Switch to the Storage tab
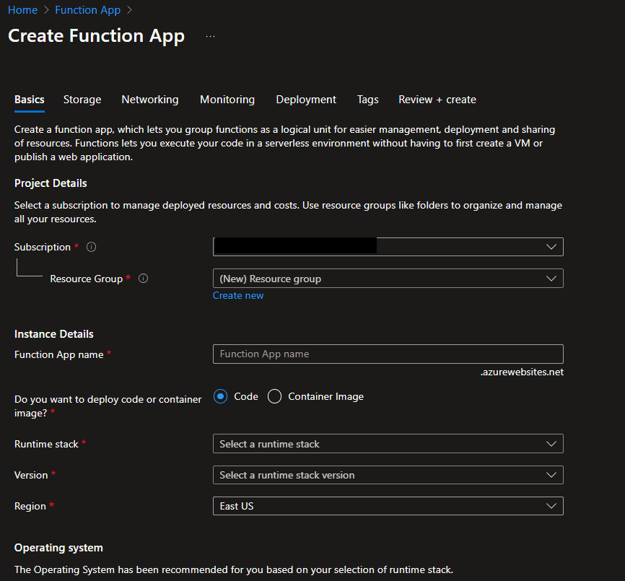 tap(82, 100)
